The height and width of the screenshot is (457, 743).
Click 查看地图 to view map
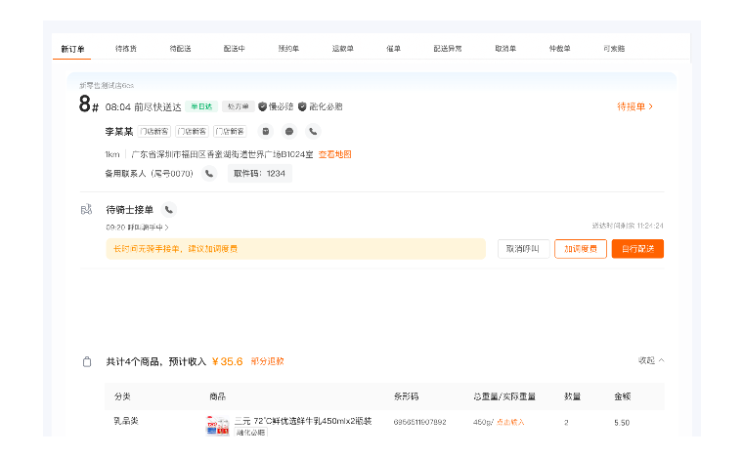(x=334, y=154)
